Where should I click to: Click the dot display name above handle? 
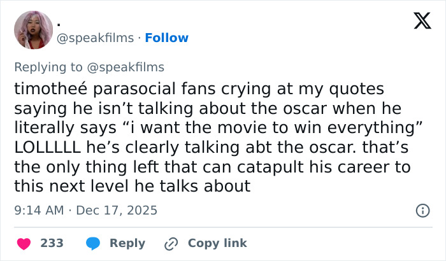tap(59, 22)
